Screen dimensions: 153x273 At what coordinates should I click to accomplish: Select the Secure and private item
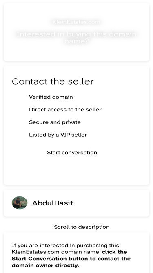point(55,122)
